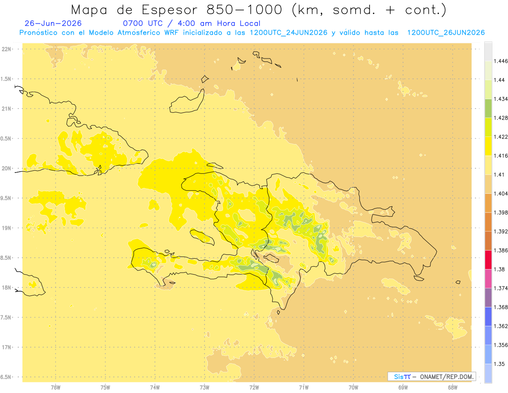Screen dimensions: 508x393
Task: Click the light blue swatch between 1.35 and 1.356
Action: point(488,354)
